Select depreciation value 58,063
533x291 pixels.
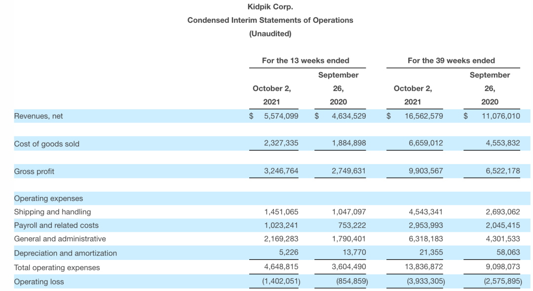coord(508,252)
